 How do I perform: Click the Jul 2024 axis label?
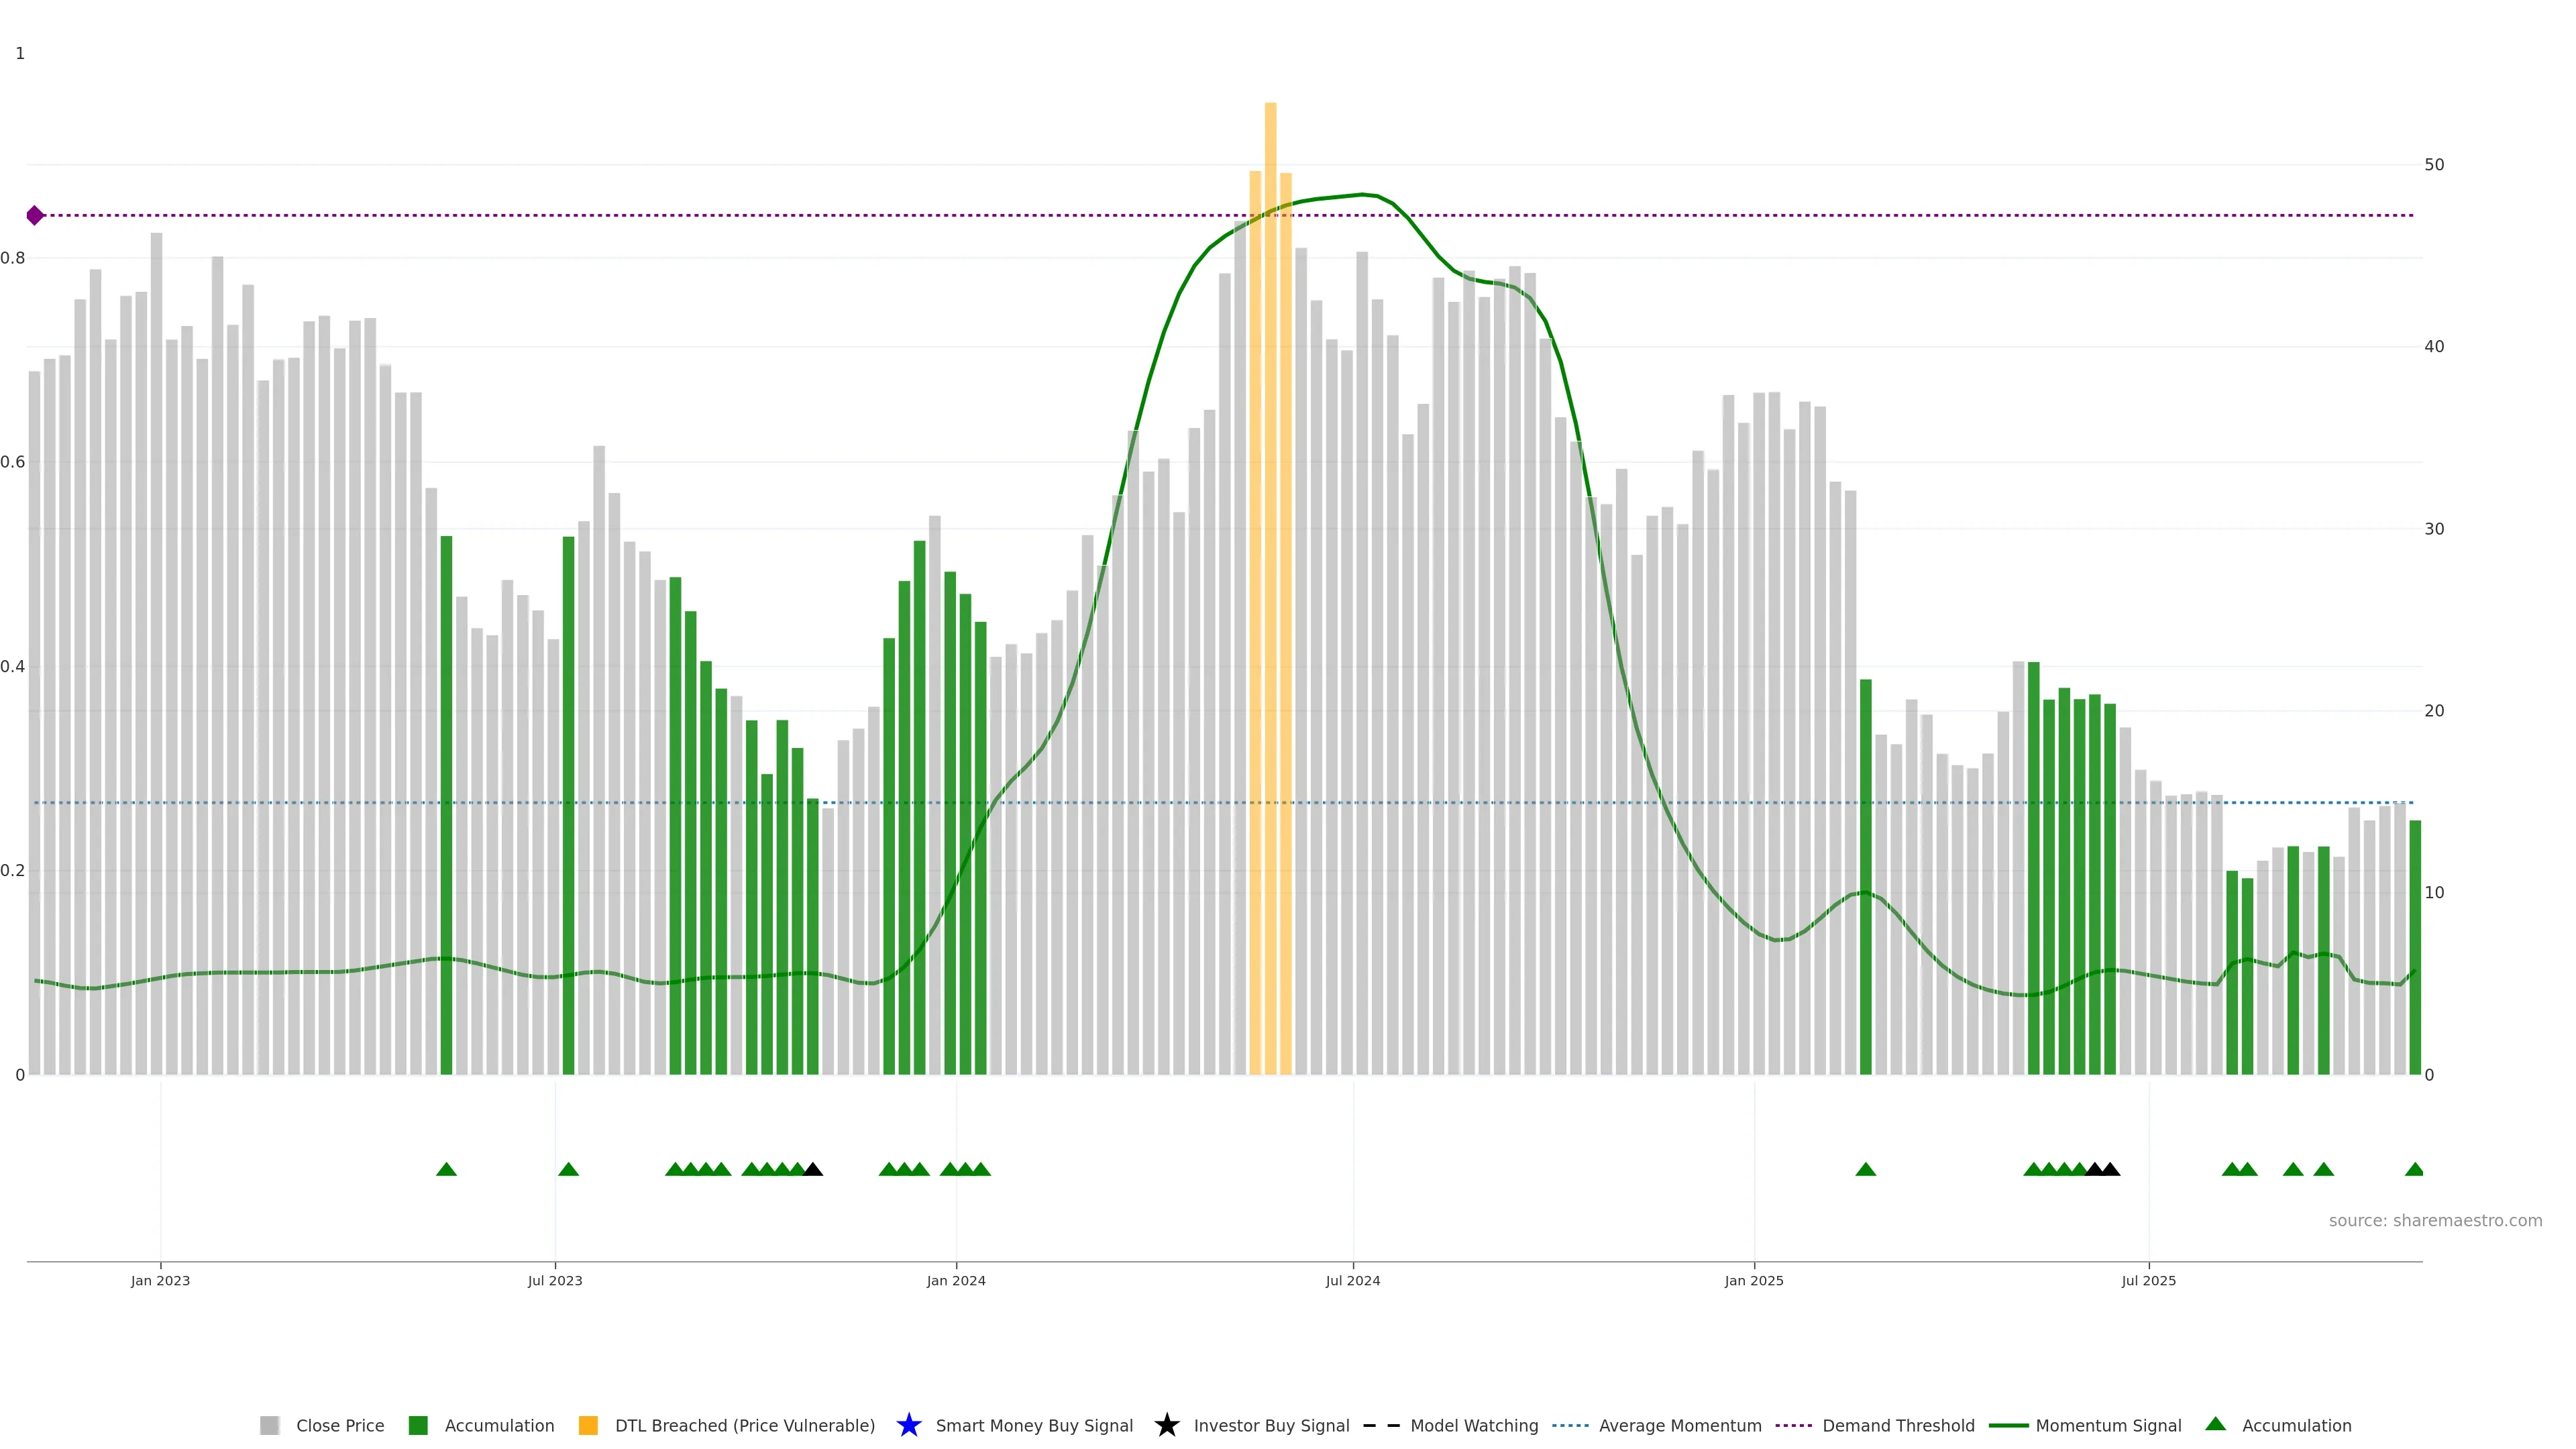click(1352, 1280)
